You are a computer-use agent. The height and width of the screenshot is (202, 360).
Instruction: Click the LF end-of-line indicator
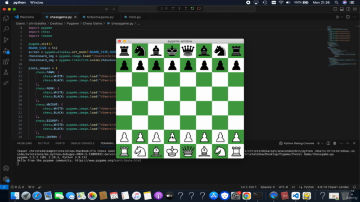point(294,187)
